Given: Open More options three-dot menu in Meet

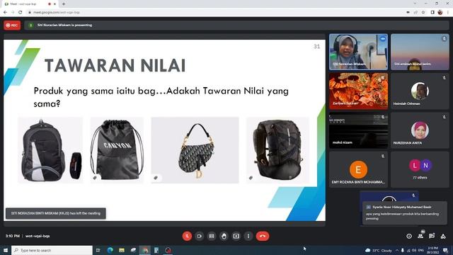Looking at the screenshot, I should (x=248, y=236).
